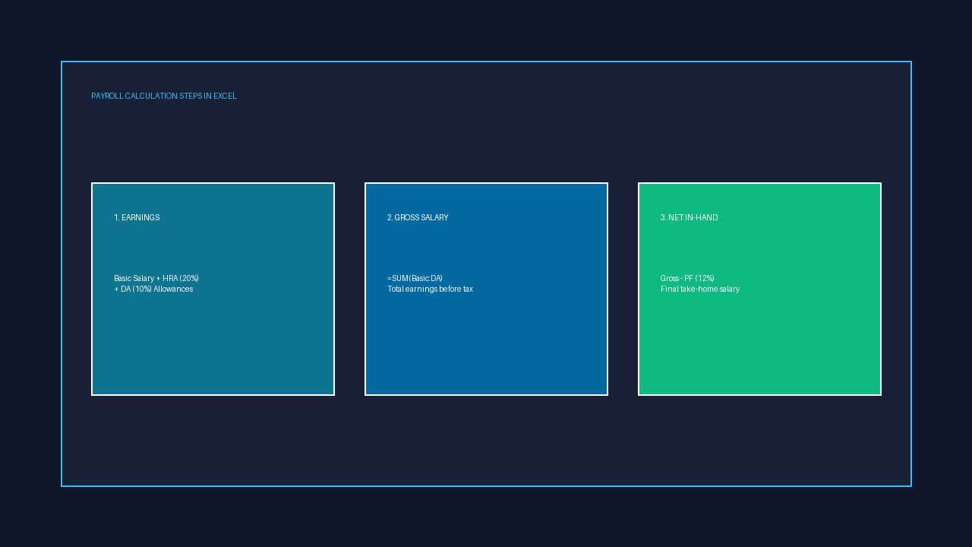Viewport: 972px width, 547px height.
Task: Click the Final take-home salary line
Action: point(700,289)
